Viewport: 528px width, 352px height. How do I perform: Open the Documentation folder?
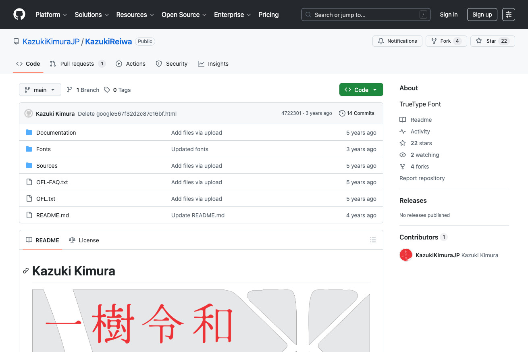(x=56, y=133)
